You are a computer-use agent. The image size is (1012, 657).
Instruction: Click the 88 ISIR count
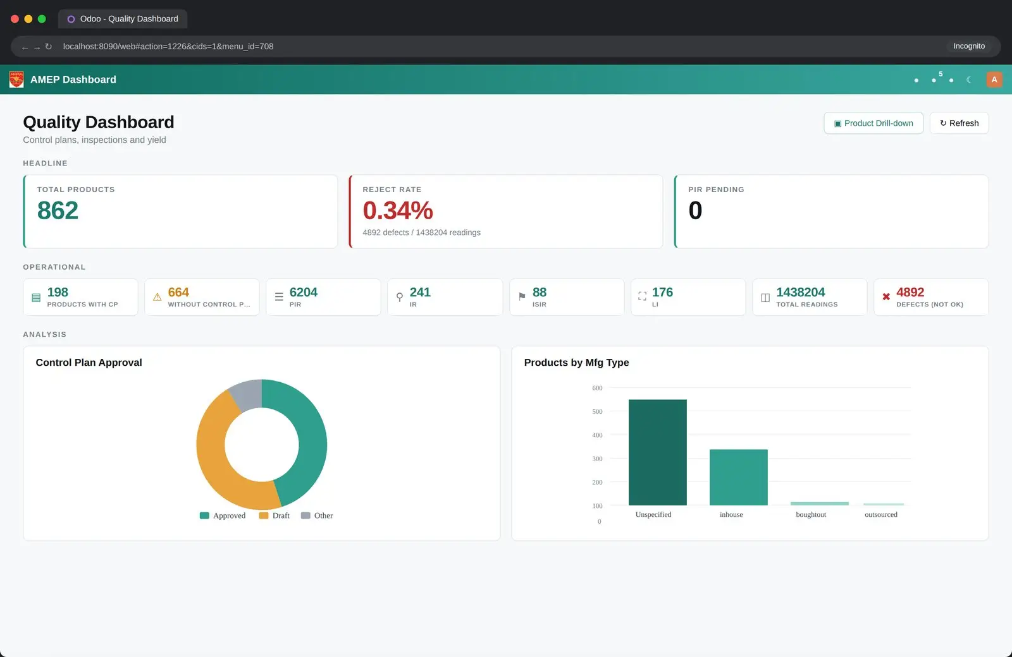(540, 292)
